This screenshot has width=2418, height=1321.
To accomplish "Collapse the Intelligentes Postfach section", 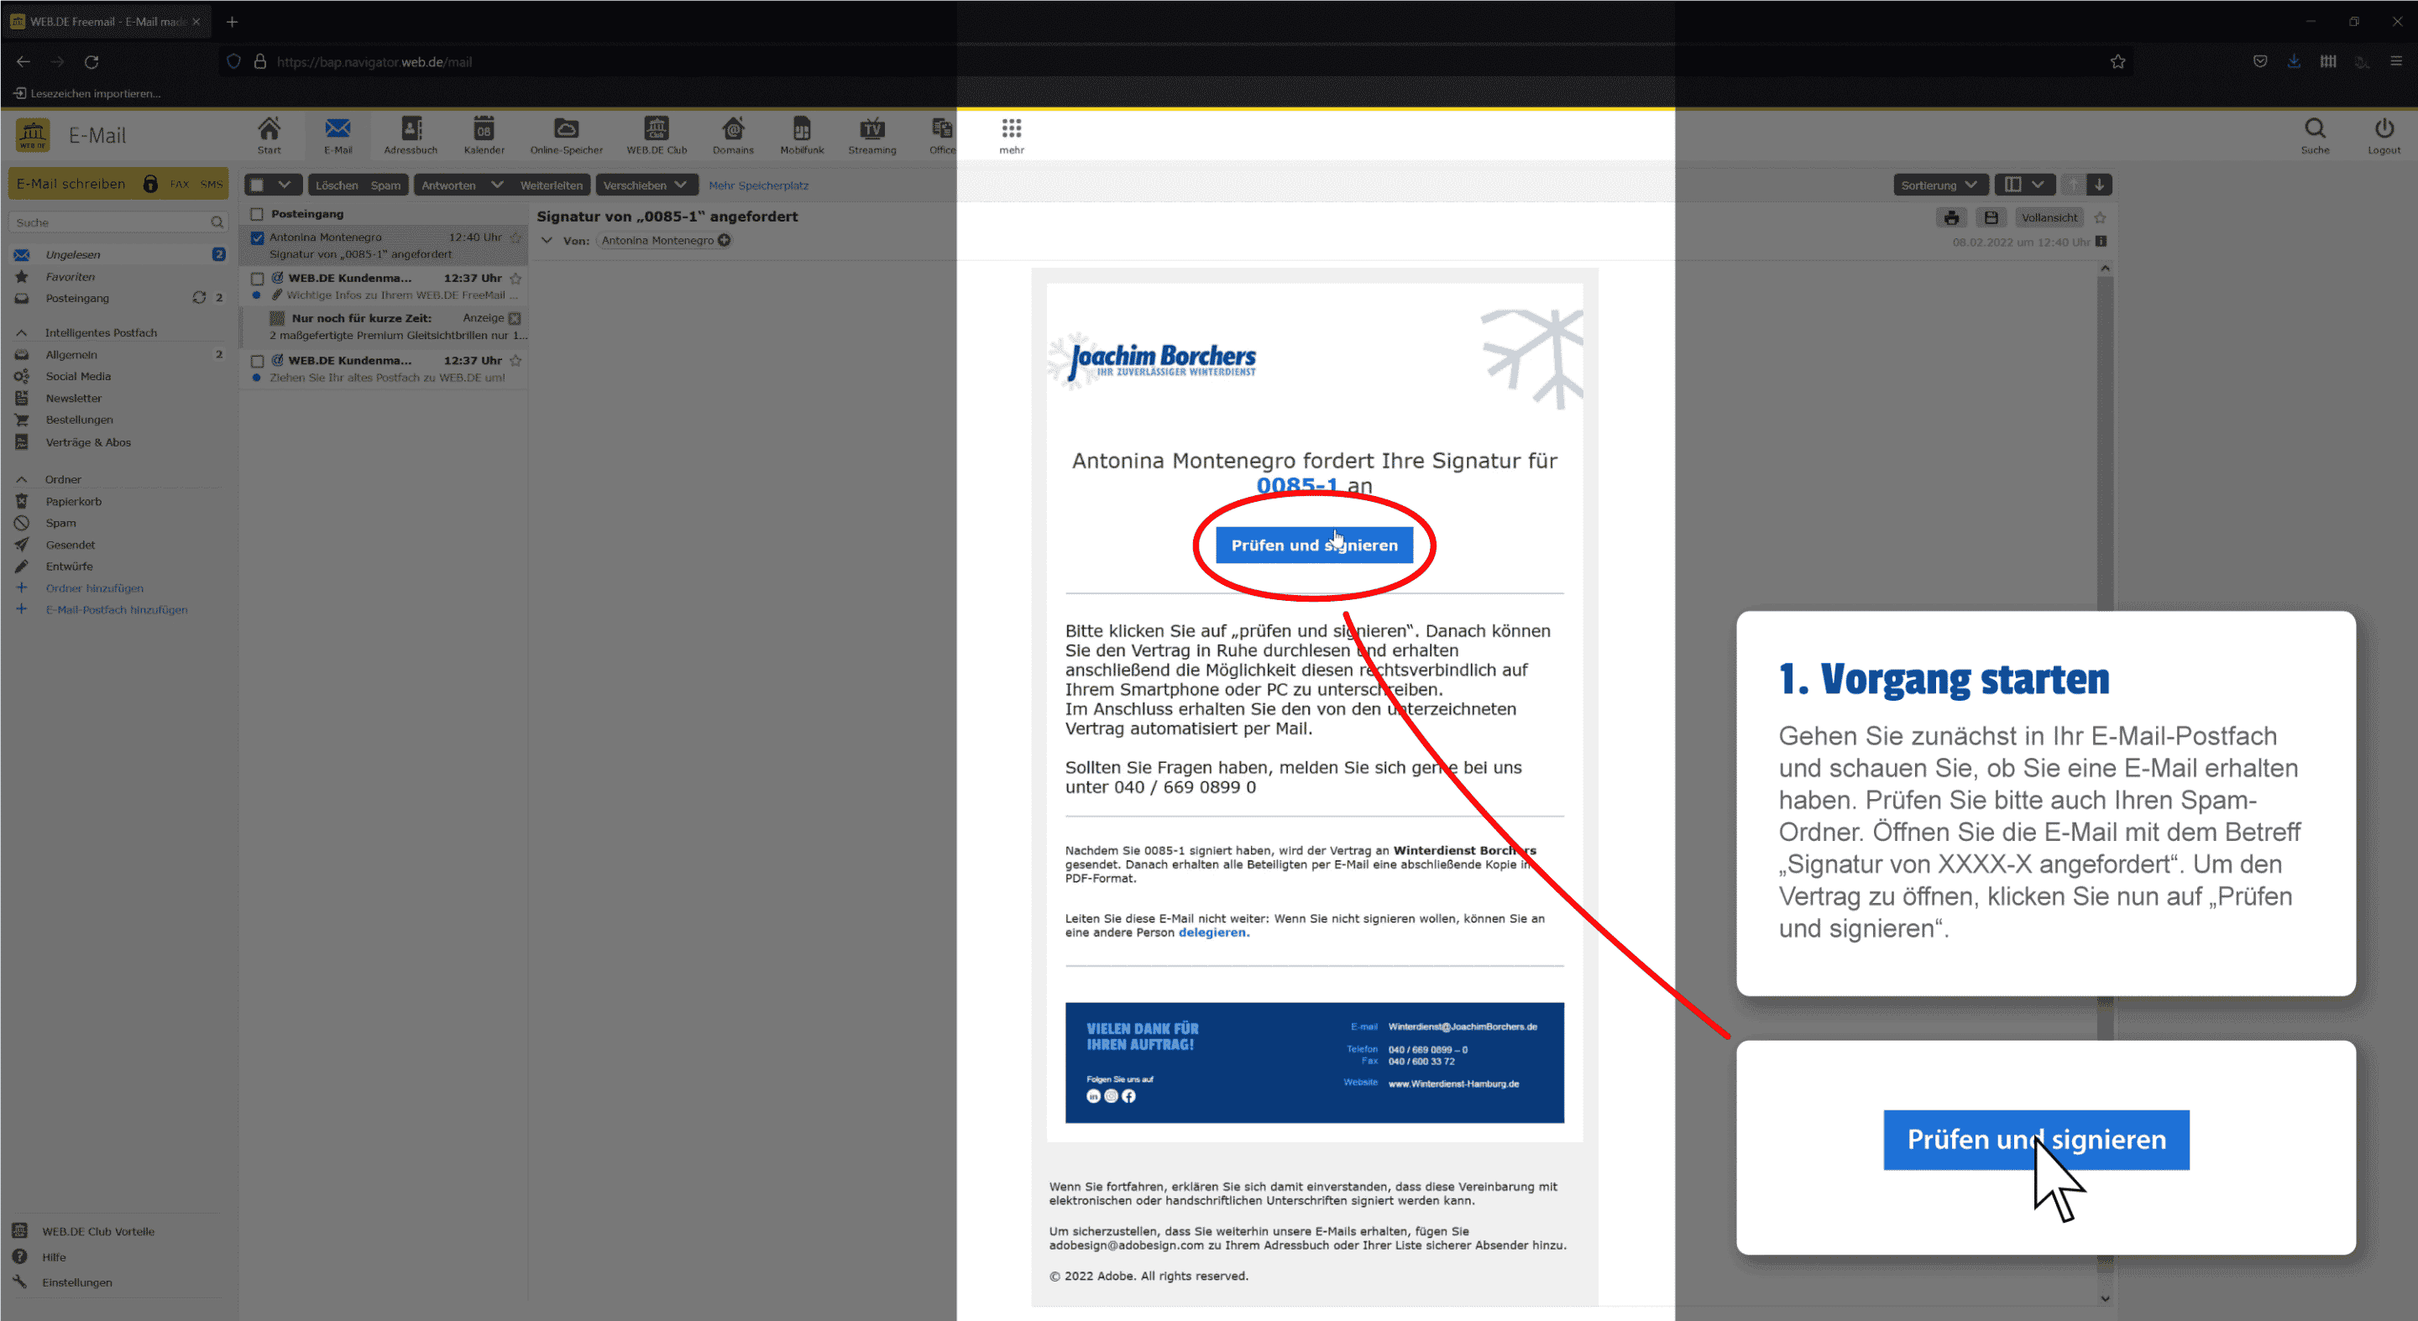I will coord(22,332).
